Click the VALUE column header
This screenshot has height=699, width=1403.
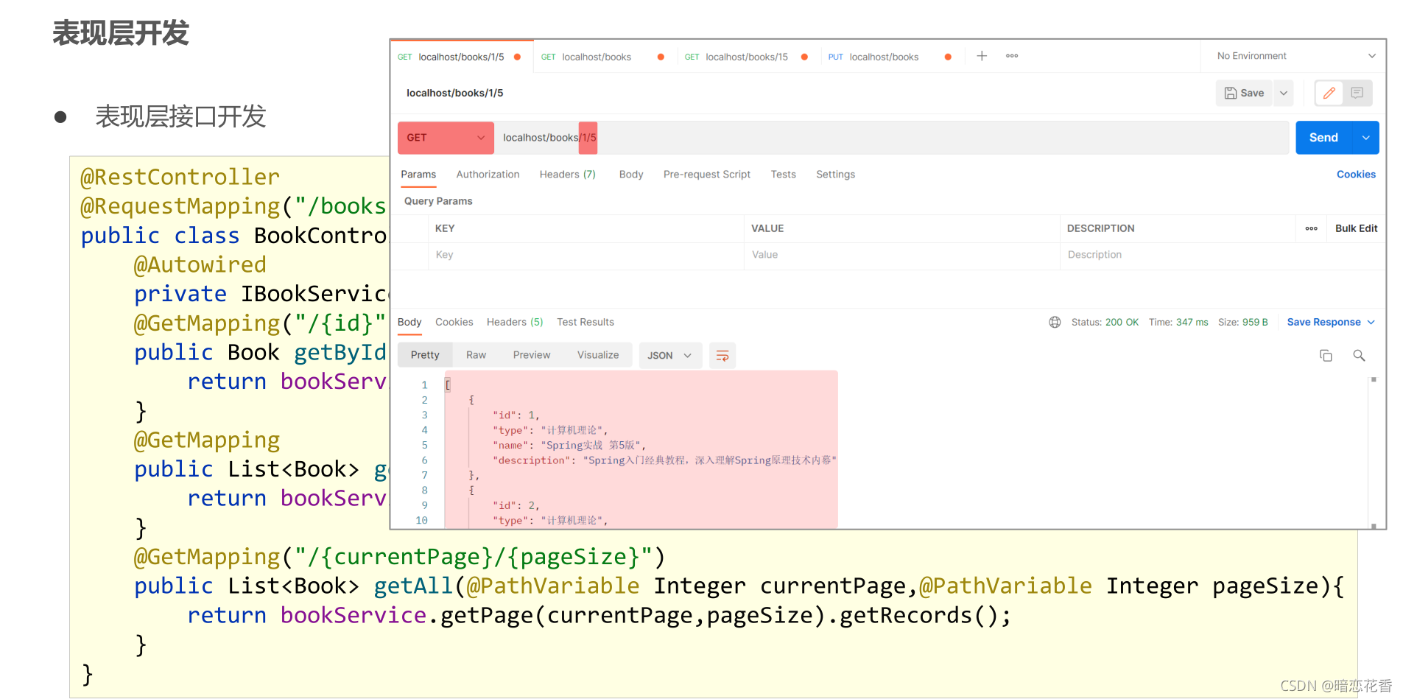767,228
